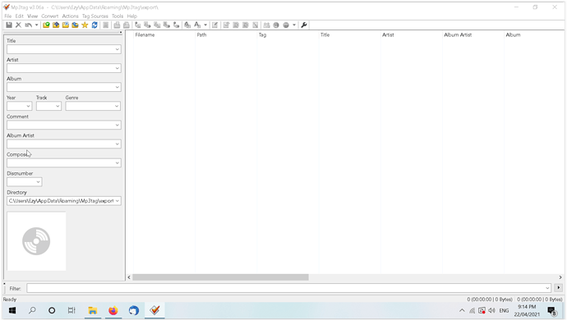567x320 pixels.
Task: Expand dropdown arrow beside quick actions icon
Action: point(205,25)
